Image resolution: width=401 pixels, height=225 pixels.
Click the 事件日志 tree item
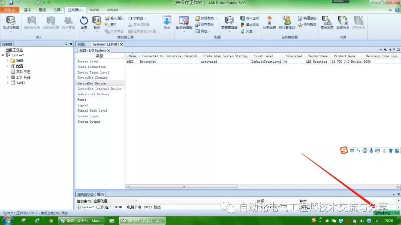[23, 72]
